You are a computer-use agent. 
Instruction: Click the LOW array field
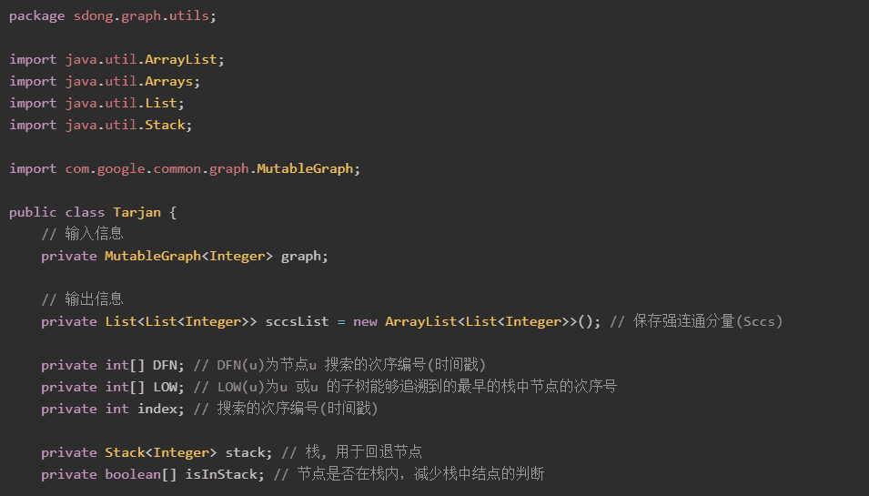165,387
